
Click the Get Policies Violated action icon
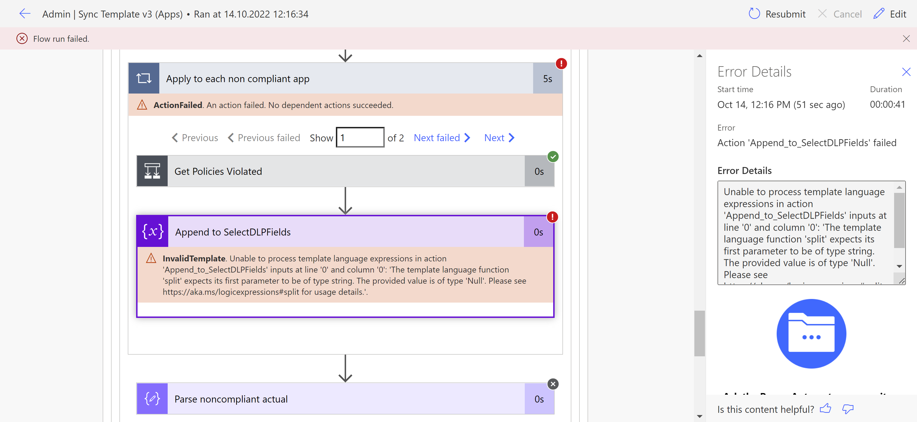coord(152,171)
